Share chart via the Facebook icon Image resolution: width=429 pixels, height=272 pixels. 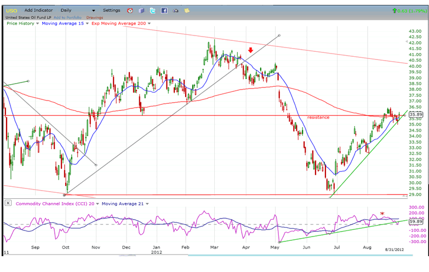tap(164, 10)
